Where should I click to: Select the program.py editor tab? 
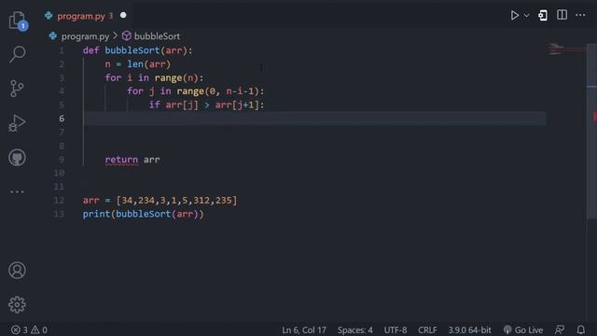pyautogui.click(x=81, y=16)
